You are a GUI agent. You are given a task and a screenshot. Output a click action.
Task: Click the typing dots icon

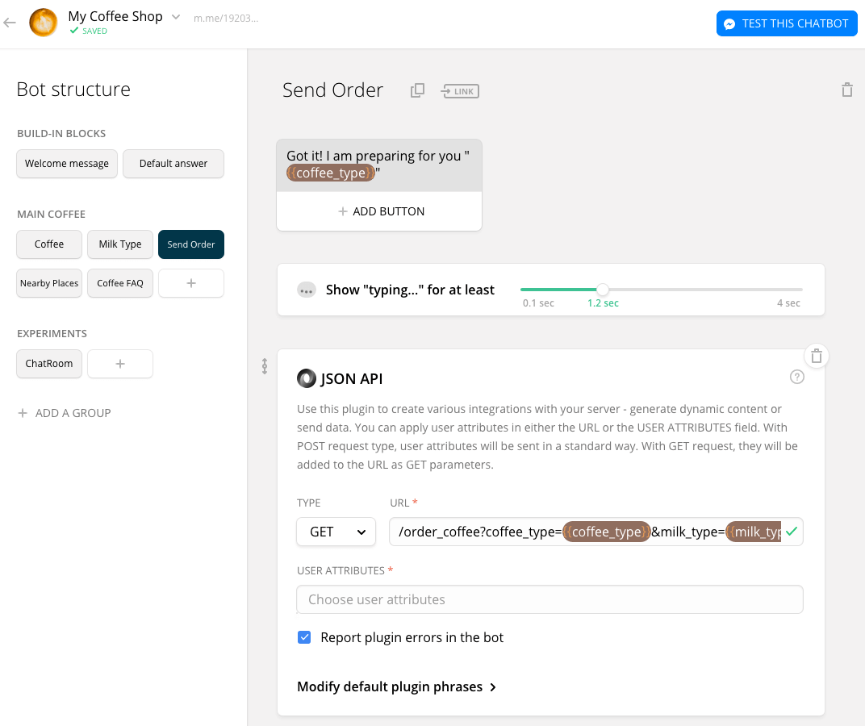tap(306, 290)
